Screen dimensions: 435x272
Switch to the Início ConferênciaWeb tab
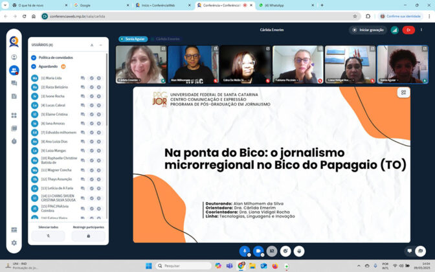coord(163,5)
